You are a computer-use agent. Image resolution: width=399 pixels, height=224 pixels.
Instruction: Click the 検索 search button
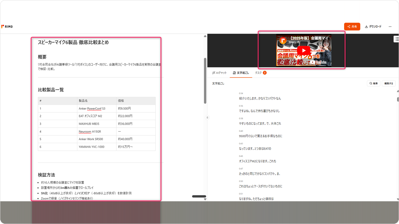point(373,83)
